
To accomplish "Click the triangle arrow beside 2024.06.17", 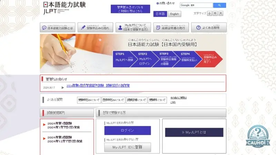I will point(63,87).
